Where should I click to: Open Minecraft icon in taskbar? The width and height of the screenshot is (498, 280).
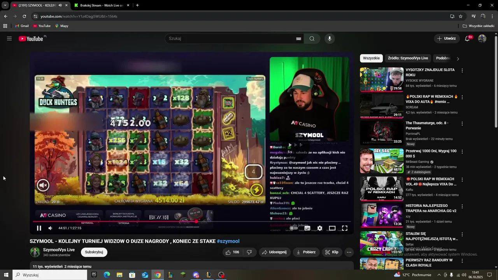(183, 275)
